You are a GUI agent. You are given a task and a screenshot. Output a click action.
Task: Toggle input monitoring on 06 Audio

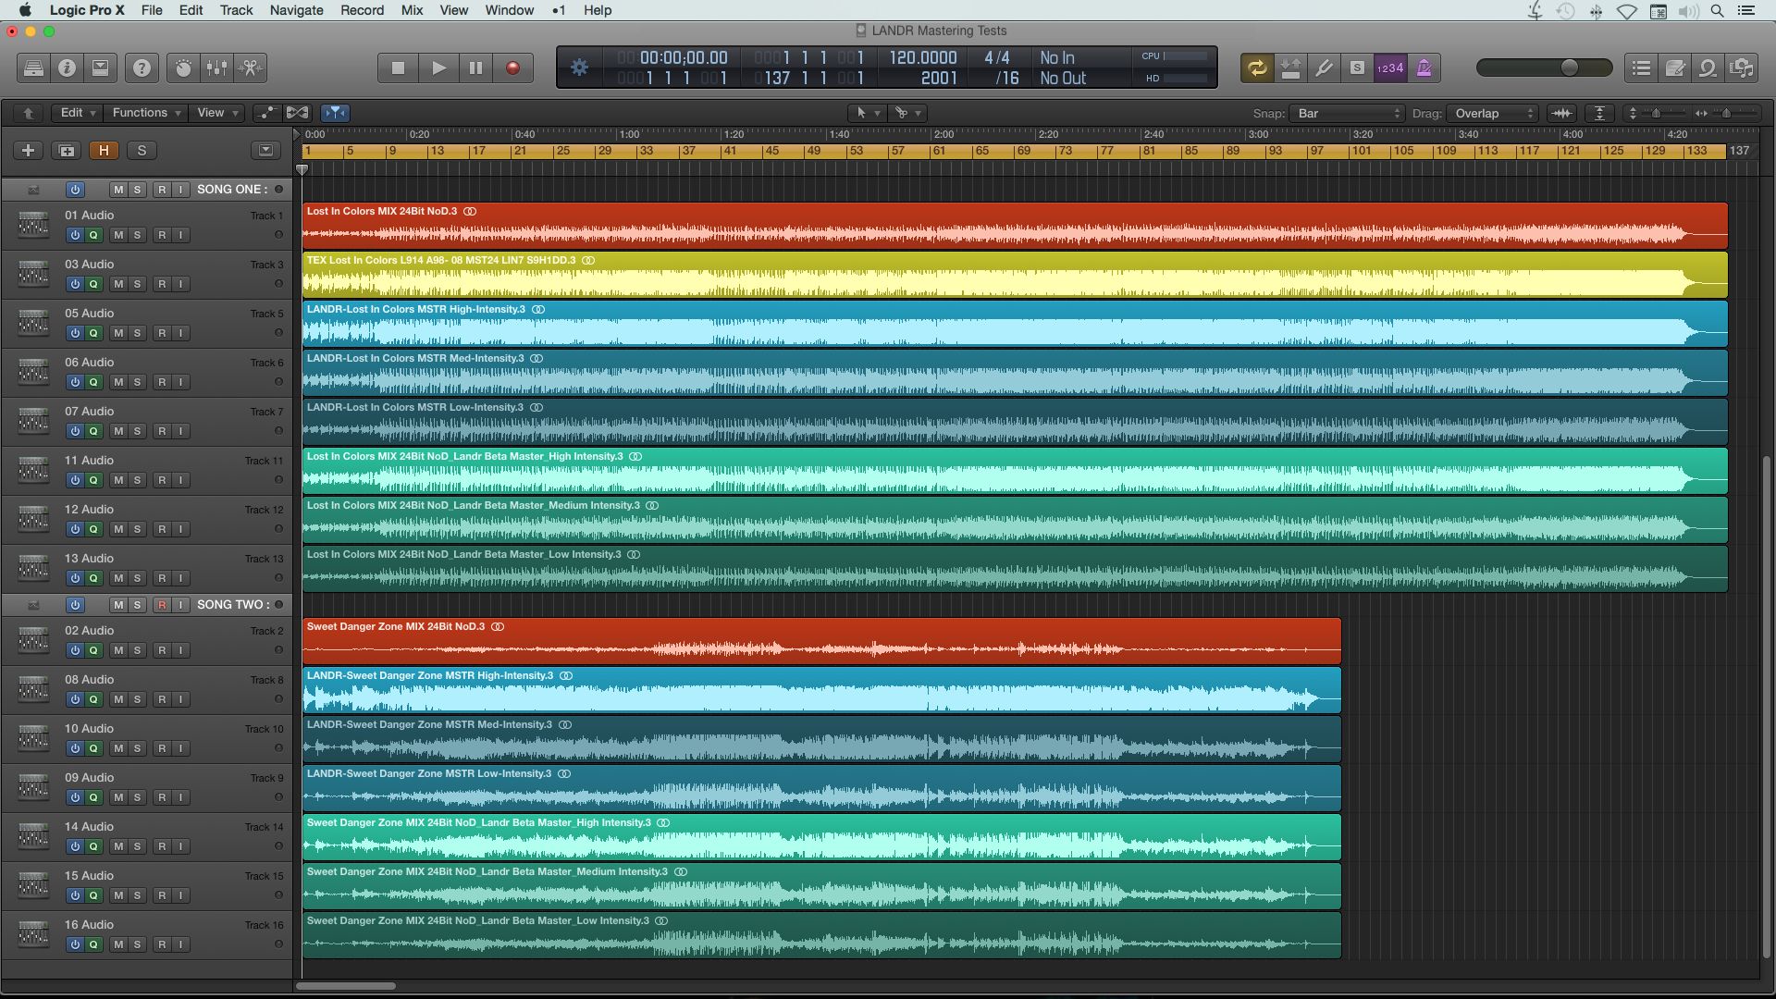click(180, 382)
